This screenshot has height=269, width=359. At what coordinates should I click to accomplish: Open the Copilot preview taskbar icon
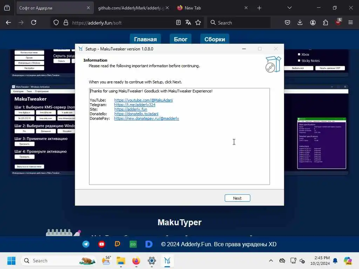coord(348,261)
